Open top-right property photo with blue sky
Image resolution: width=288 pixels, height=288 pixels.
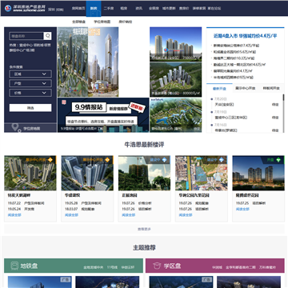[176, 44]
